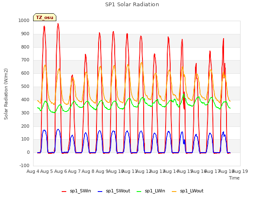Click the Time axis label

(x=234, y=178)
